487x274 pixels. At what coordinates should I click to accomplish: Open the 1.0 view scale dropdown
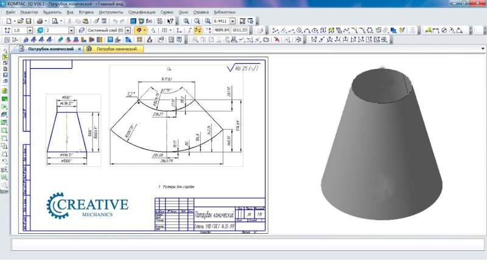coord(32,30)
